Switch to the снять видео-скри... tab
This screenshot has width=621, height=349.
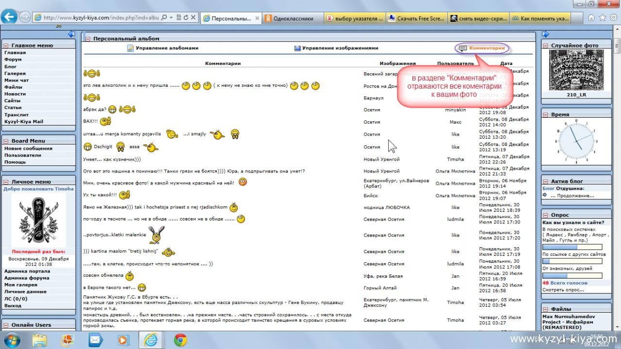tap(478, 18)
